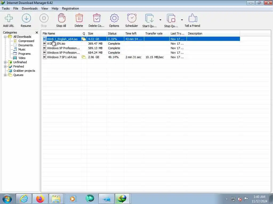
Task: Click the Windows Start orb
Action: tap(7, 199)
